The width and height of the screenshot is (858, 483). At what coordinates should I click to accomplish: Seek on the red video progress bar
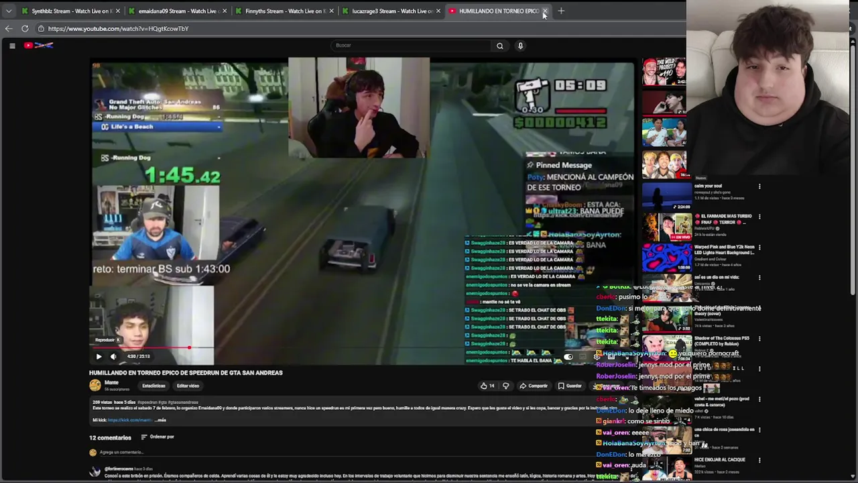coord(363,347)
